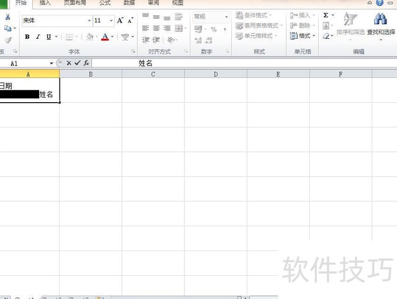Toggle bold formatting

[27, 37]
